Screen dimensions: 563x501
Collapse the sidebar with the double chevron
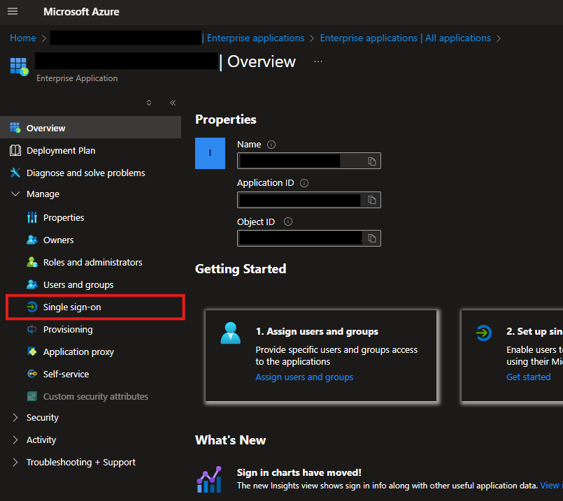click(x=173, y=103)
